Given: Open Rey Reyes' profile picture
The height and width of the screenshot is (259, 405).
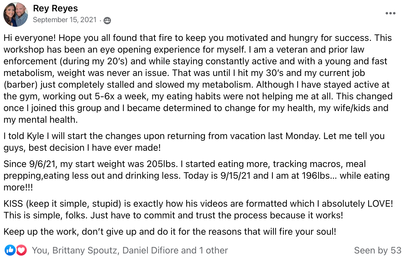Looking at the screenshot, I should point(16,14).
